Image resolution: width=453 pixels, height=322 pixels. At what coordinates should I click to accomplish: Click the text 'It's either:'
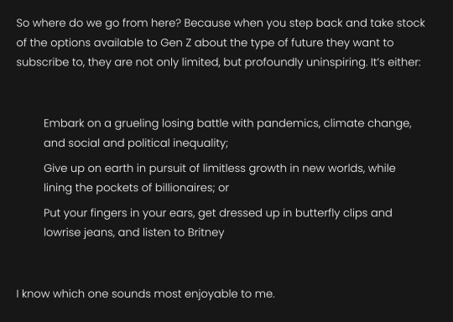pyautogui.click(x=395, y=62)
